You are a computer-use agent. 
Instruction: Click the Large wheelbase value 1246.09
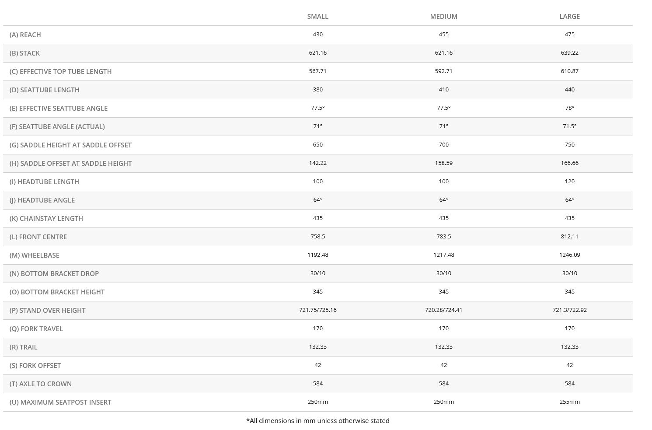(569, 255)
